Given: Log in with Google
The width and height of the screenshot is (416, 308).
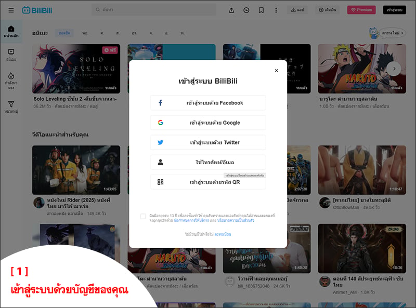Looking at the screenshot, I should point(208,123).
